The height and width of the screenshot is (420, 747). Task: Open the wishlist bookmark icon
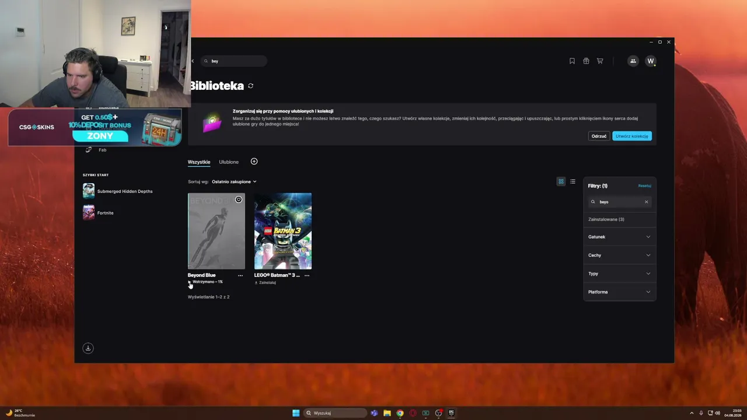click(x=572, y=61)
